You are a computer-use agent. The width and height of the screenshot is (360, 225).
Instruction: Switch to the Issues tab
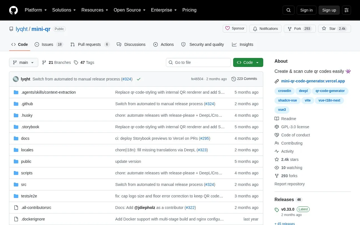[49, 44]
